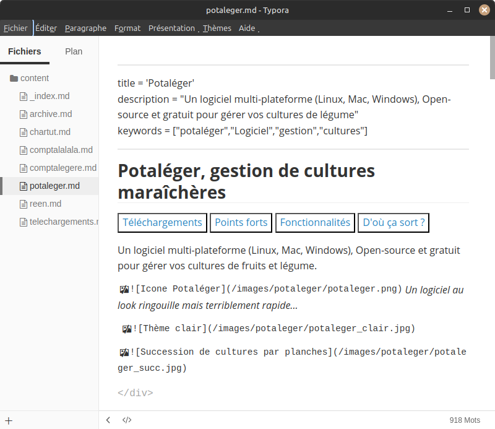Click broken image icon for Succession de cultures
The width and height of the screenshot is (495, 429).
click(124, 352)
